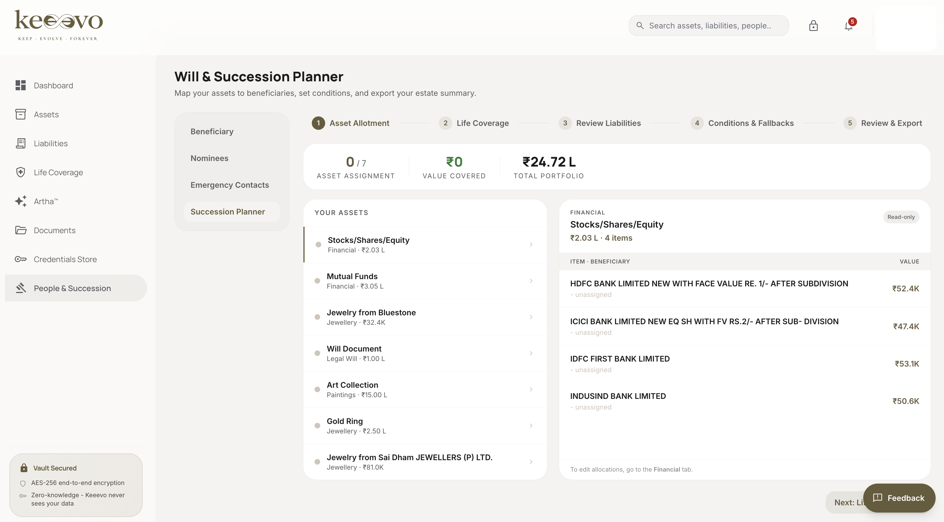This screenshot has width=944, height=522.
Task: Click status dot beside Stocks/Shares/Equity
Action: pyautogui.click(x=318, y=244)
